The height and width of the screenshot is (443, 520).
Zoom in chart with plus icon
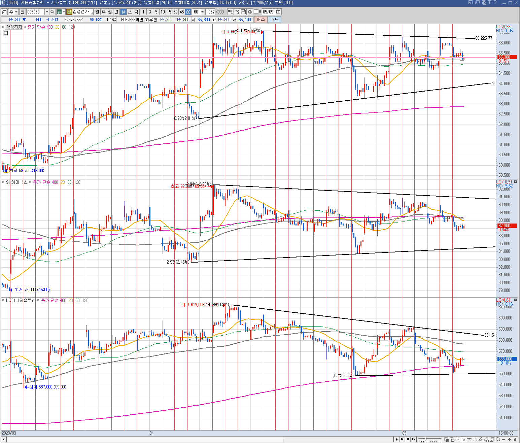510,440
